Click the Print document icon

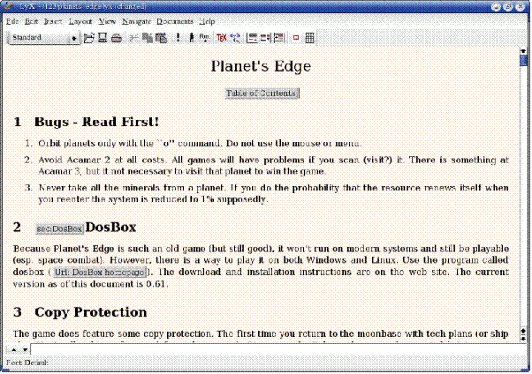[x=117, y=38]
